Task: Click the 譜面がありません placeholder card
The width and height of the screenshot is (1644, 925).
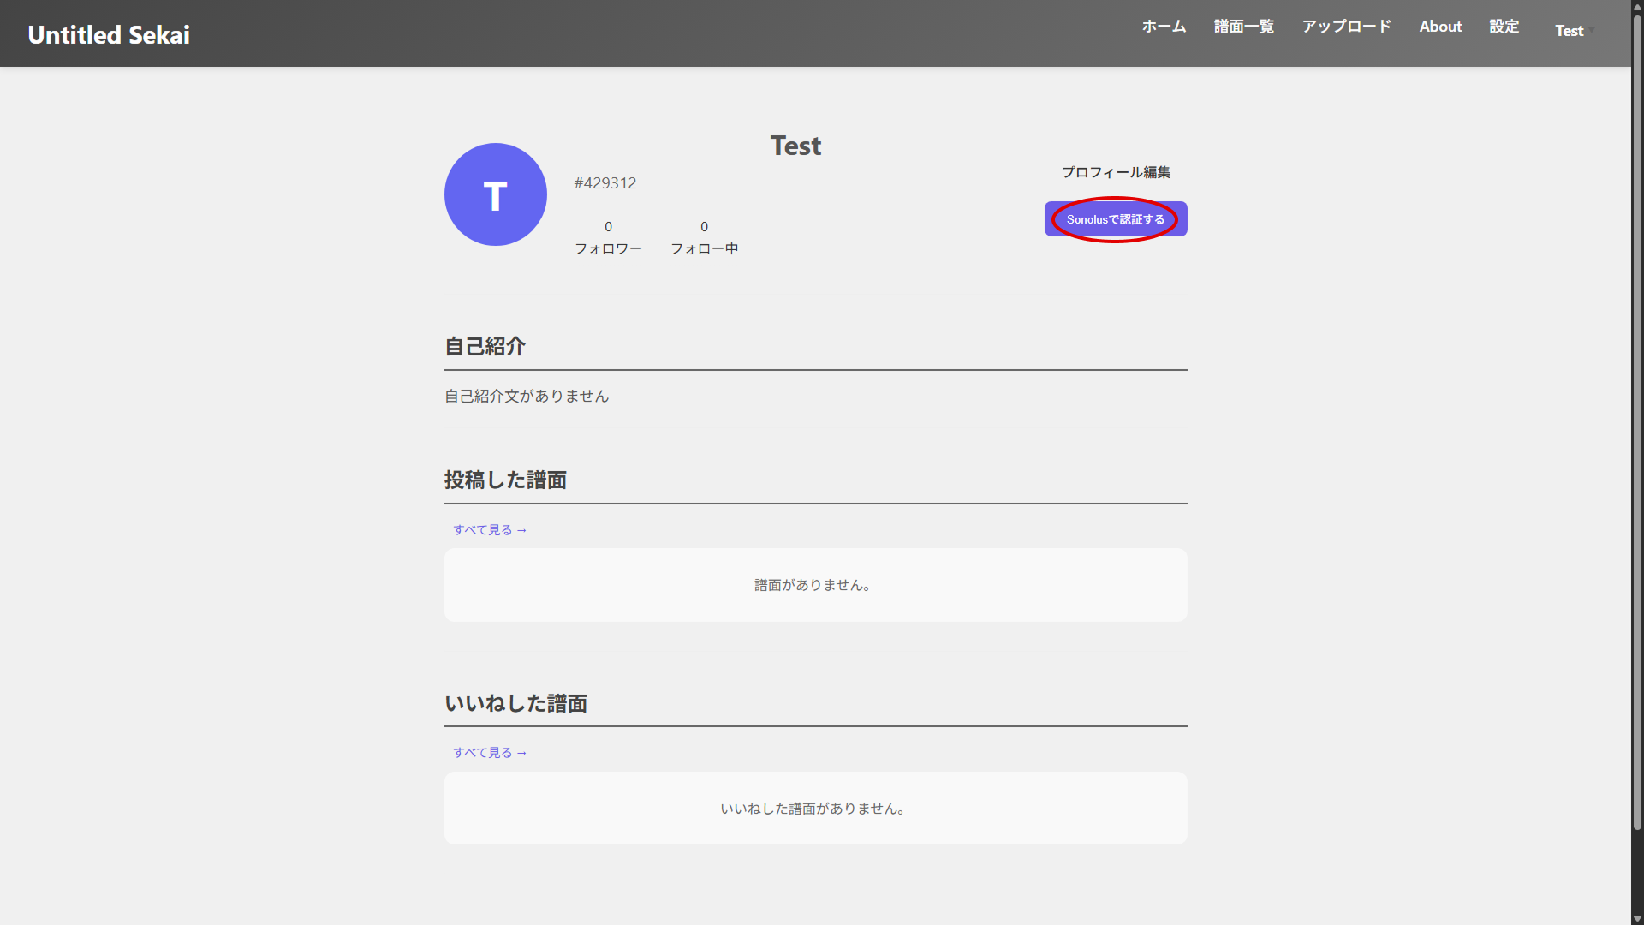Action: [x=814, y=585]
